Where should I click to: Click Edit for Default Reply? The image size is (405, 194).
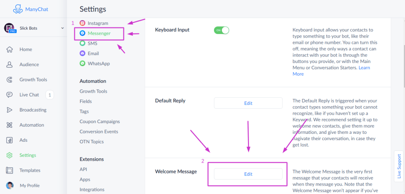click(248, 103)
